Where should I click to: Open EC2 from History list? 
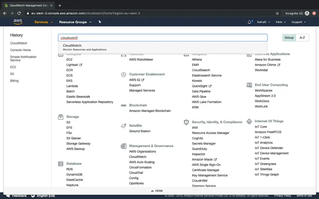point(13,67)
